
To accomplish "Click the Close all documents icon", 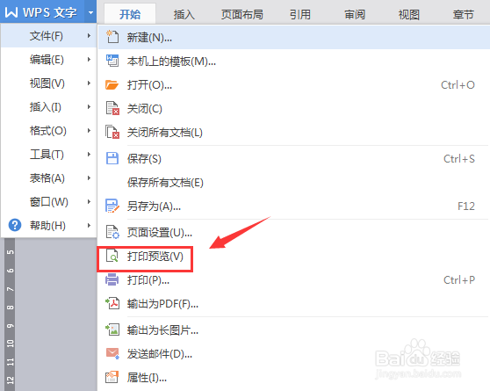I will pos(112,132).
